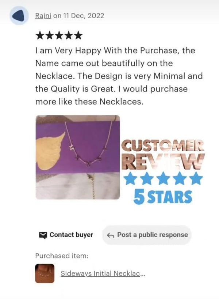Select the first black rating star
The width and height of the screenshot is (219, 299).
[40, 35]
